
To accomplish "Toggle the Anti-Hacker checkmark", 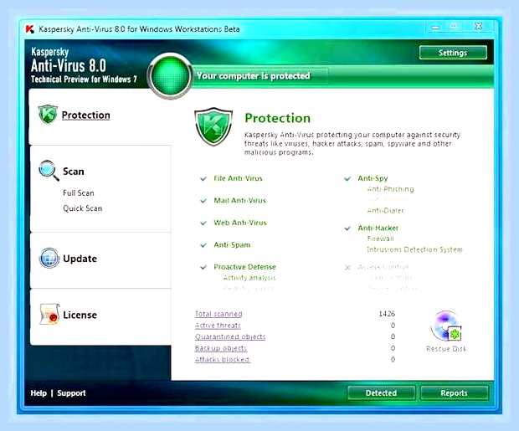I will pyautogui.click(x=347, y=228).
